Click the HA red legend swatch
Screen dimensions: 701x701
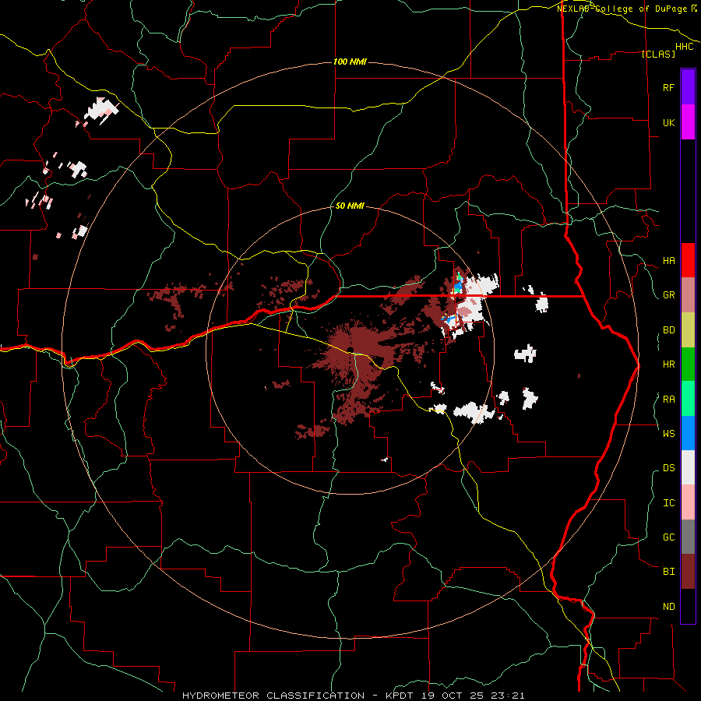coord(688,260)
